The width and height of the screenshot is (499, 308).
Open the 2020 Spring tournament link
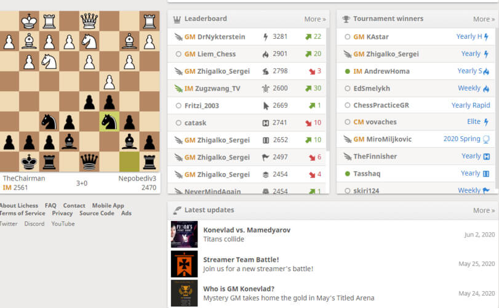tap(466, 139)
